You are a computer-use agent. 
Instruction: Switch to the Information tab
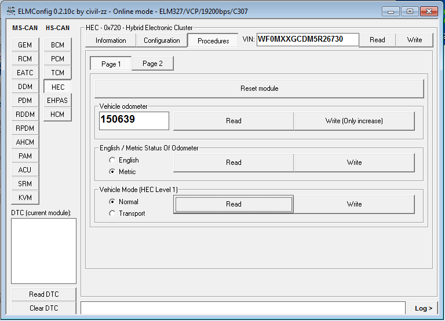[111, 40]
